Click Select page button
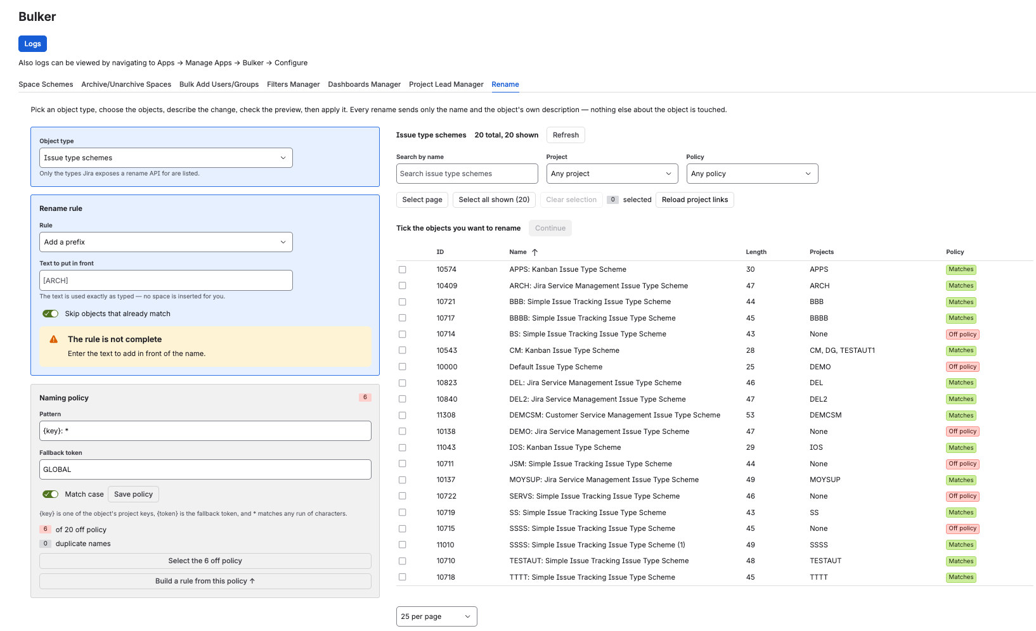This screenshot has height=631, width=1036. tap(422, 200)
